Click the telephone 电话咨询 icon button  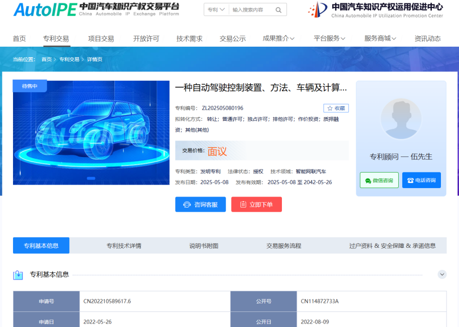tap(421, 181)
